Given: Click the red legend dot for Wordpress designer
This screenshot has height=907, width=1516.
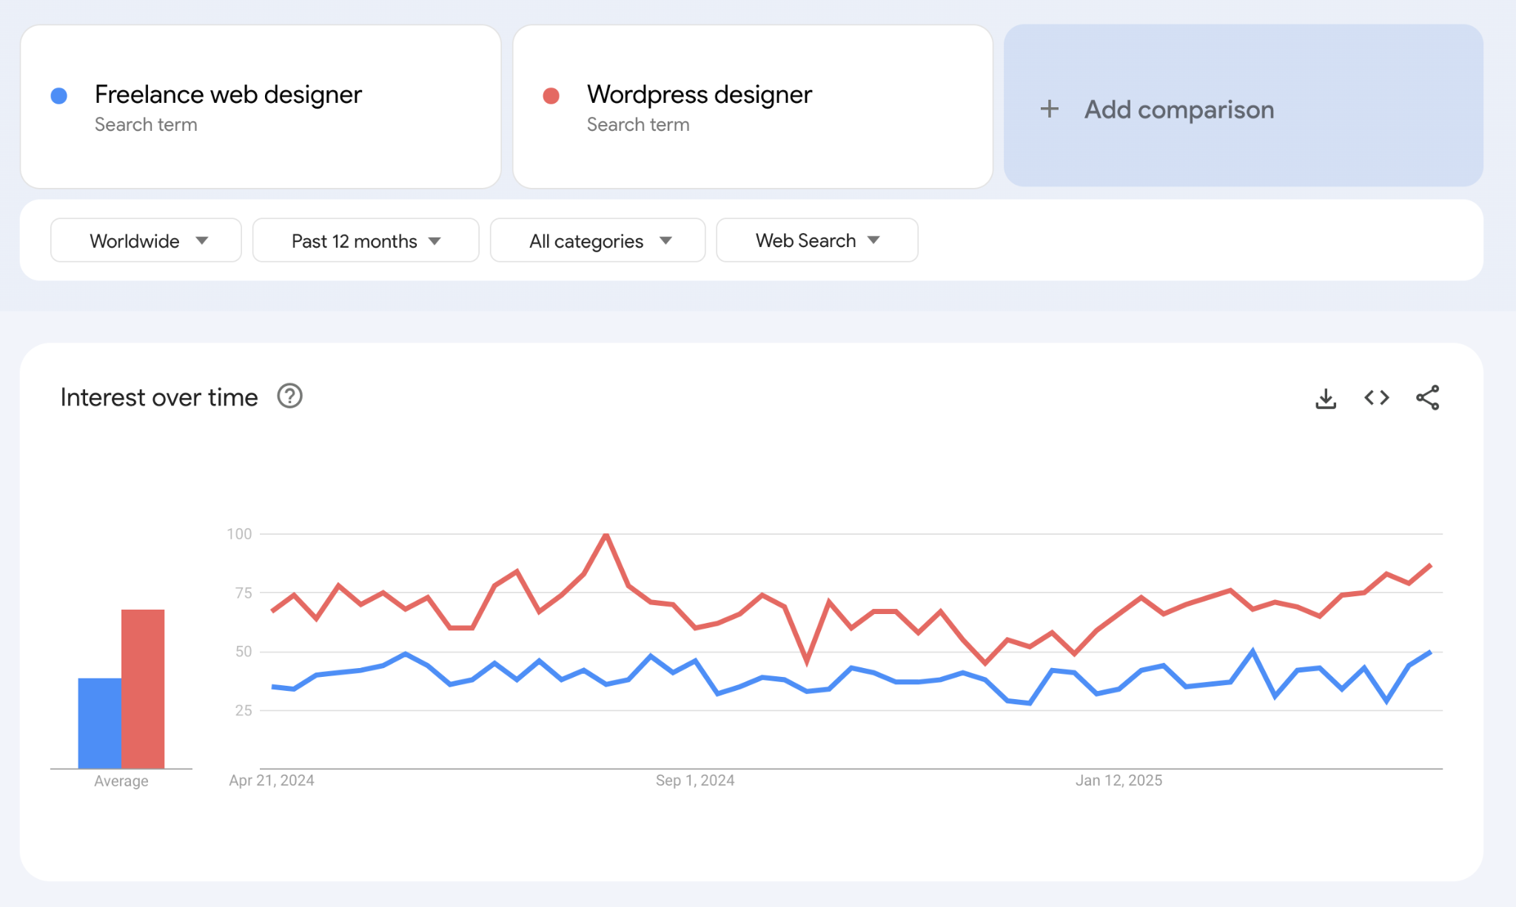Looking at the screenshot, I should click(x=550, y=95).
